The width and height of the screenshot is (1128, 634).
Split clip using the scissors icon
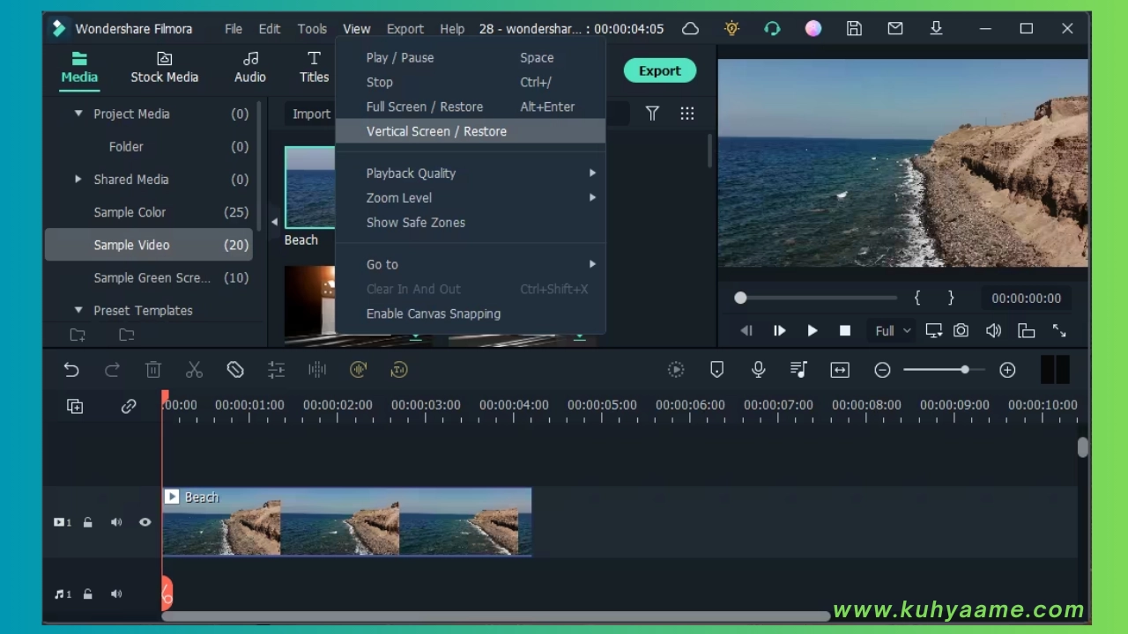tap(194, 370)
